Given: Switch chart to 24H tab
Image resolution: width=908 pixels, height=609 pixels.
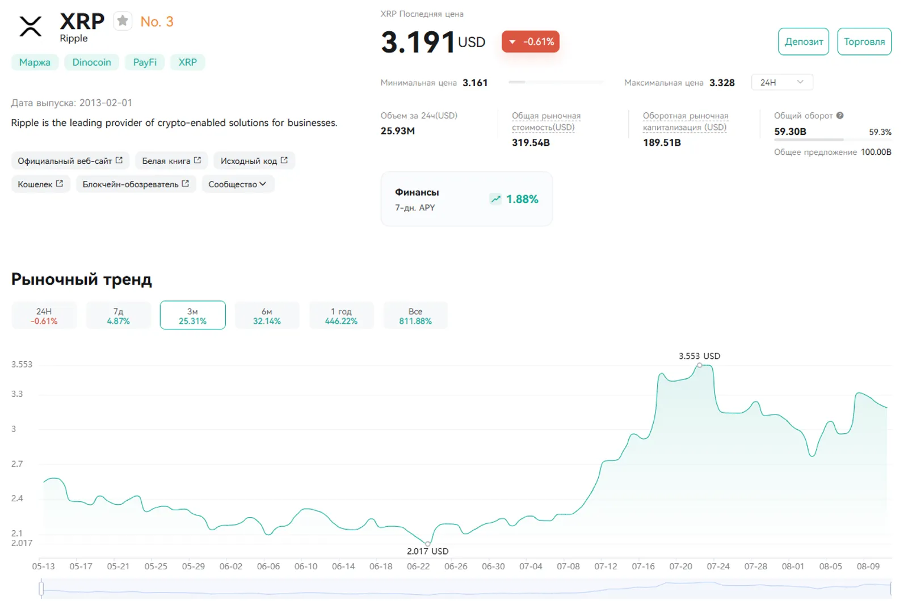Looking at the screenshot, I should 44,315.
